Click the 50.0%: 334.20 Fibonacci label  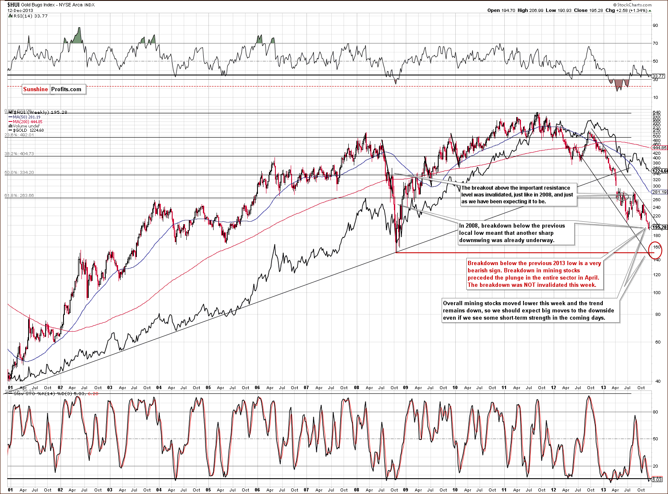click(x=19, y=173)
